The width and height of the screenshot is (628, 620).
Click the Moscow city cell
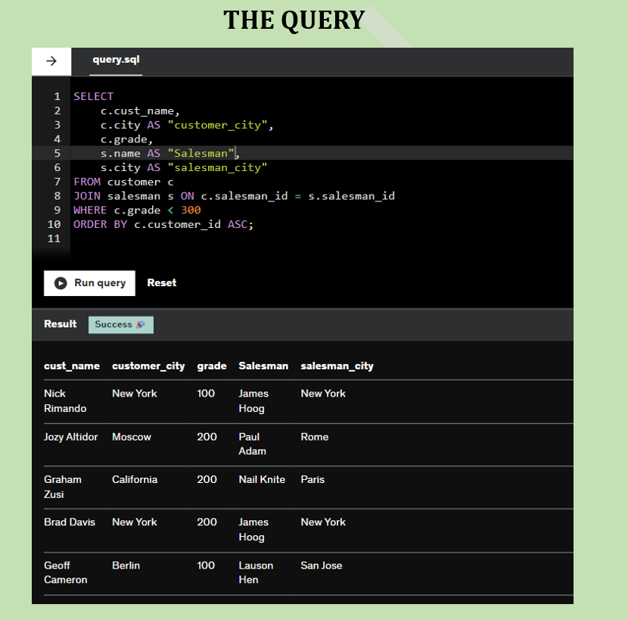[132, 437]
